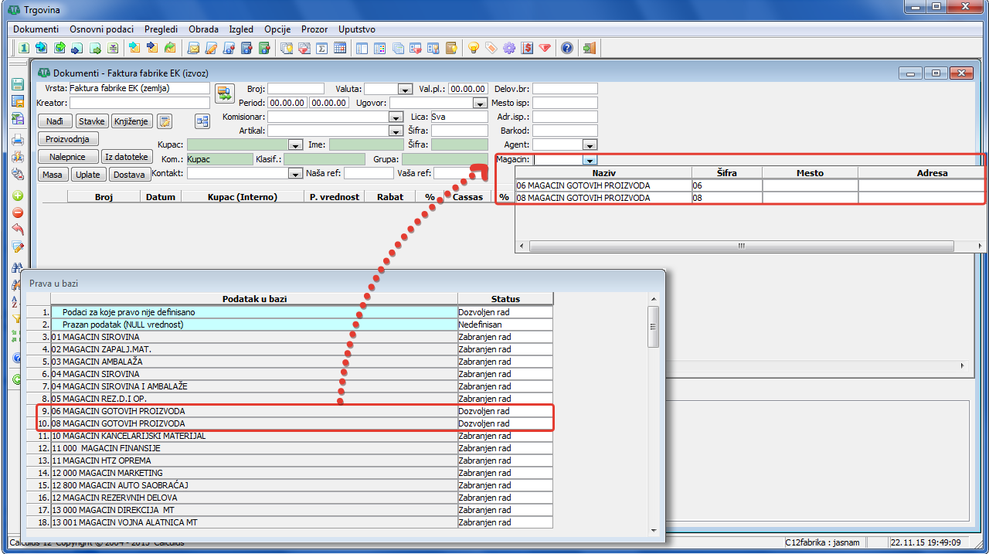Click the Iz datoteke button
Screen dimensions: 989x554
[125, 157]
